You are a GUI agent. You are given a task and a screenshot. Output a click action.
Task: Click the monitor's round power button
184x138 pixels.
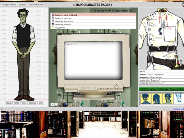click(116, 87)
